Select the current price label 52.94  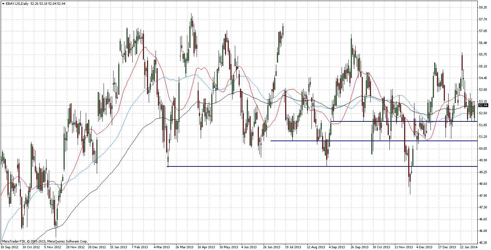[483, 105]
